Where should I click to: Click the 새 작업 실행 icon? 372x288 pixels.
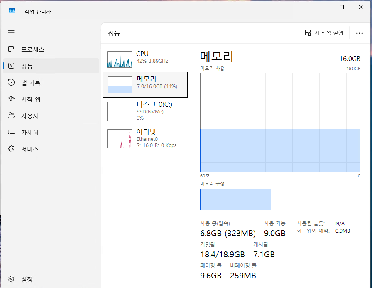click(x=308, y=33)
